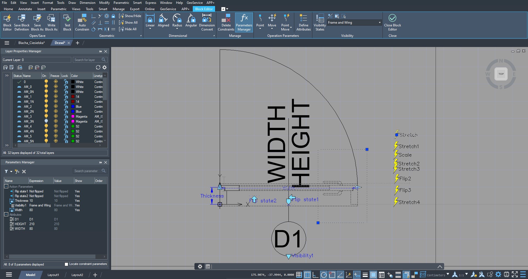Click Show All constraints
Viewport: 528px width, 279px height.
[128, 23]
